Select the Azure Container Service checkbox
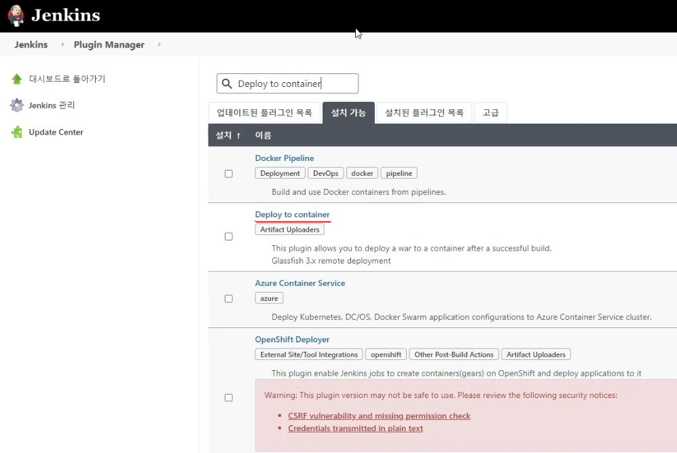The height and width of the screenshot is (453, 677). coord(229,299)
